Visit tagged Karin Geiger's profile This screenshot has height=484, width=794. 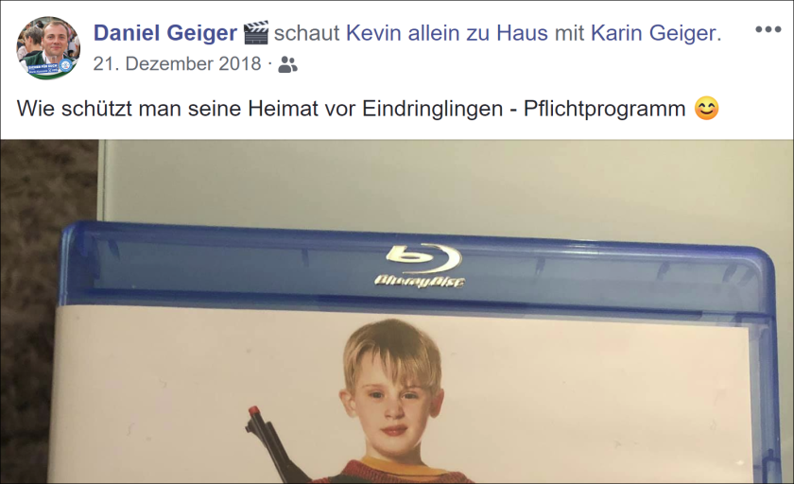[654, 33]
